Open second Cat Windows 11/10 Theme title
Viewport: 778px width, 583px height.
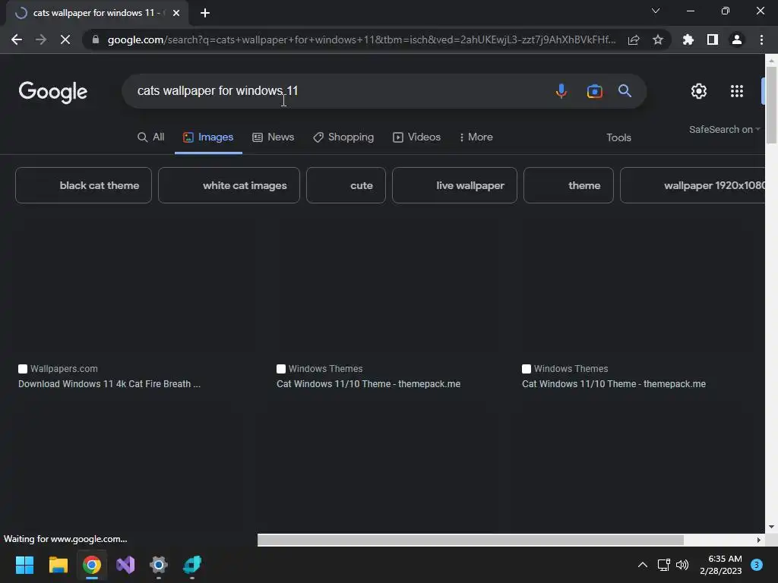pyautogui.click(x=614, y=384)
